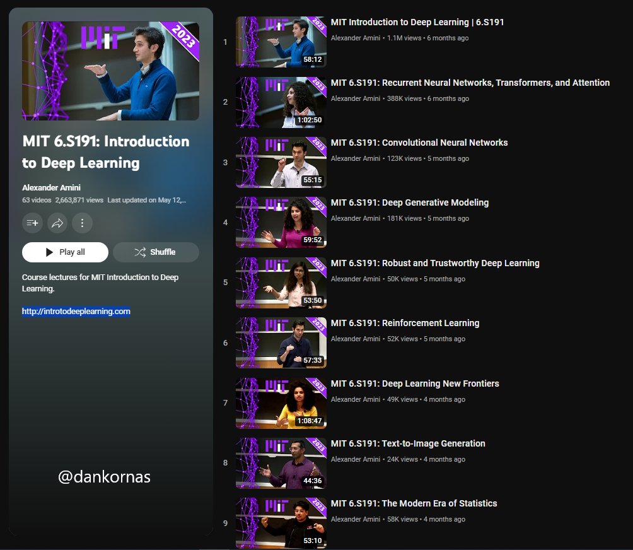This screenshot has width=633, height=550.
Task: Open thumbnail of video with 53:10 duration
Action: pos(281,523)
